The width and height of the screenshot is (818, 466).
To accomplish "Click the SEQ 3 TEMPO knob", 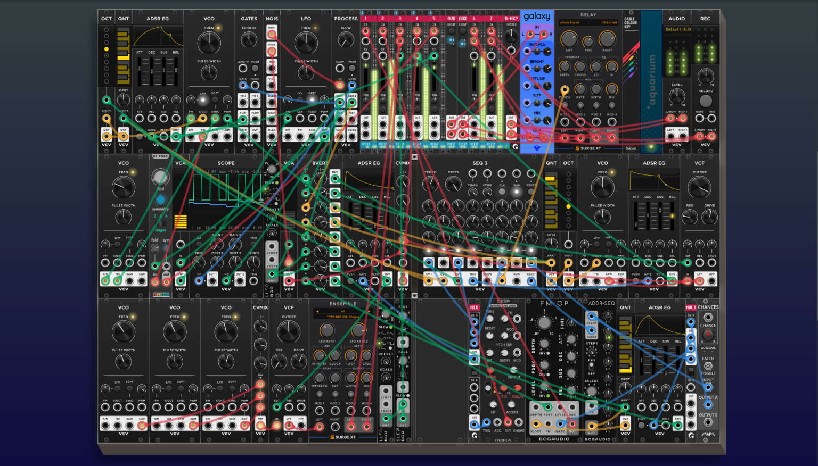I will [431, 185].
